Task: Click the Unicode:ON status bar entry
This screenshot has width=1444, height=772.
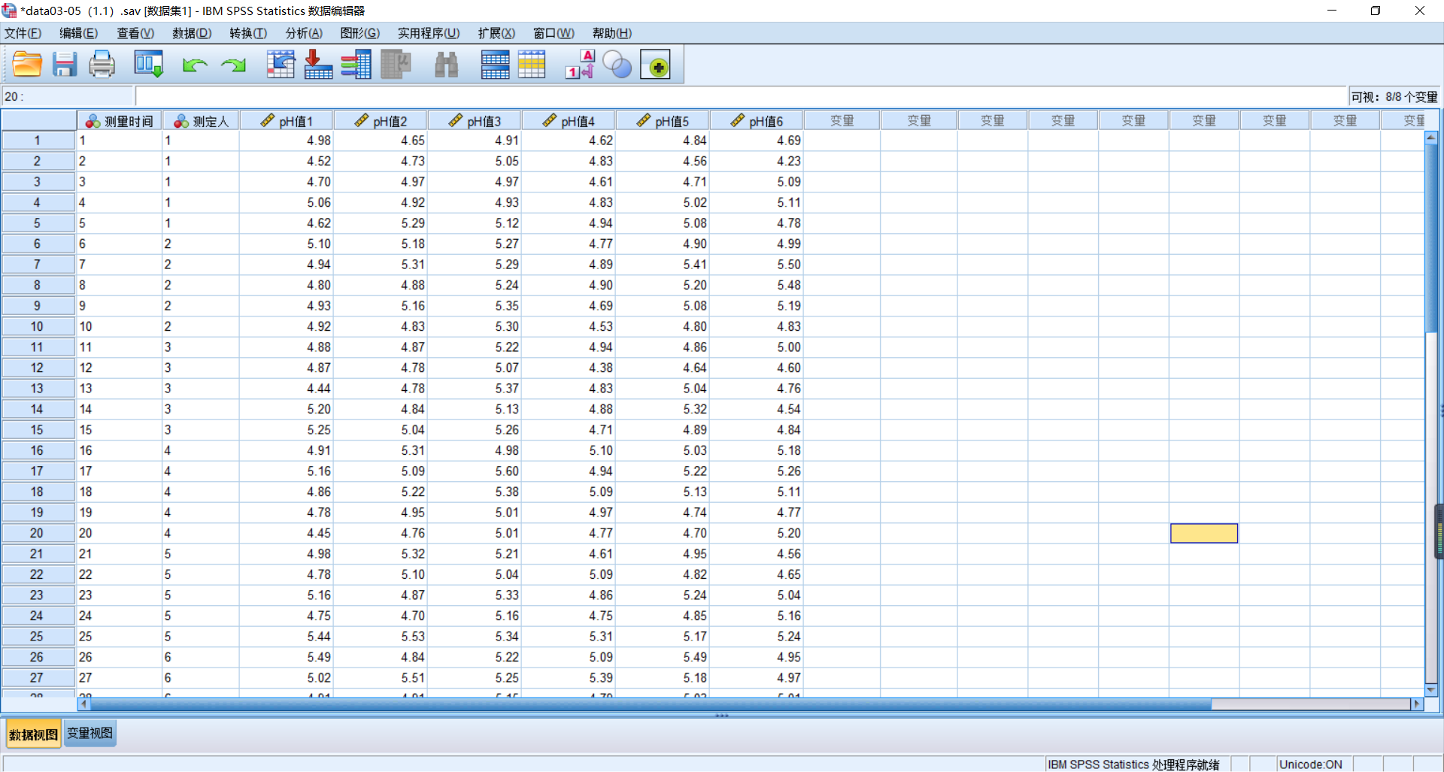Action: [x=1311, y=764]
